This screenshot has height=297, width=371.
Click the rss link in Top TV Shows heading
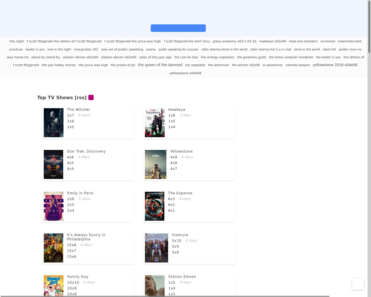tap(81, 97)
